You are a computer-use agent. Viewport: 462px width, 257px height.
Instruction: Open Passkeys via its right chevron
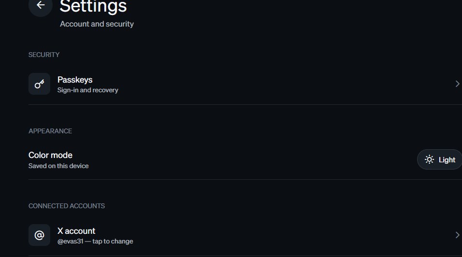pos(457,84)
